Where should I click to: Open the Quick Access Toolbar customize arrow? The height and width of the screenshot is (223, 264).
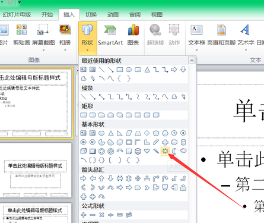(20, 2)
